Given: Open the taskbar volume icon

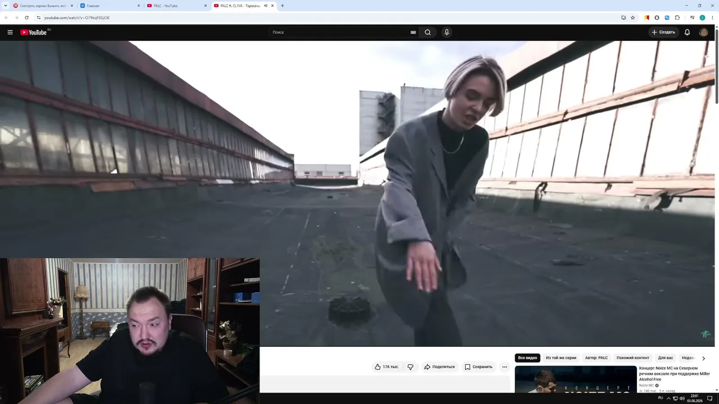Looking at the screenshot, I should coord(682,398).
